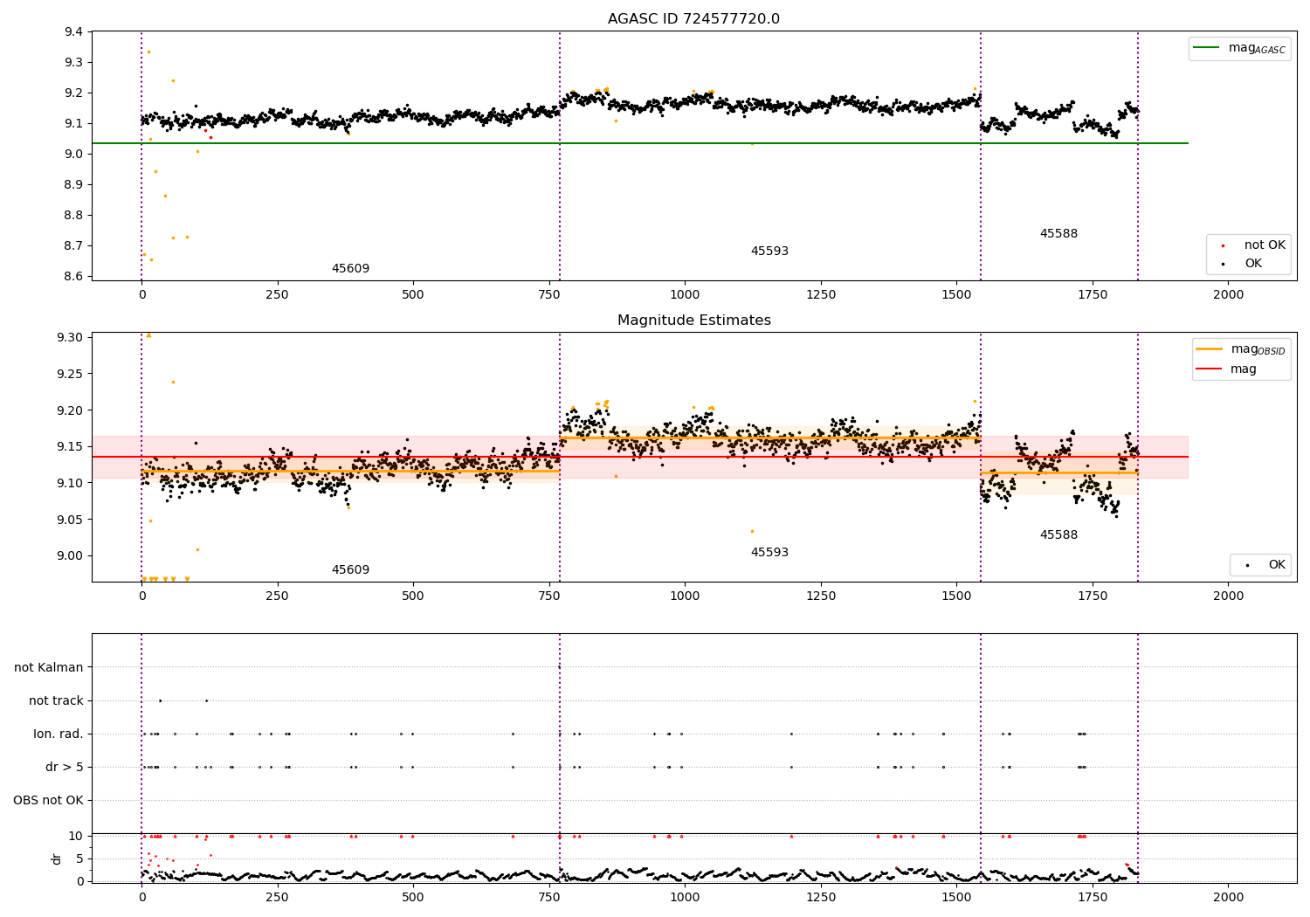Click the '9.30' y-axis tick label
The height and width of the screenshot is (917, 1310).
(71, 338)
